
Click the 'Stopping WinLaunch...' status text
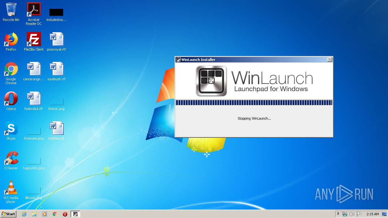point(254,118)
